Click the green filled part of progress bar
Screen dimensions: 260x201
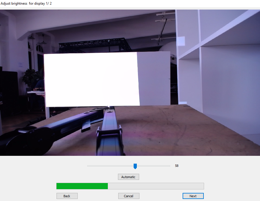(82, 186)
